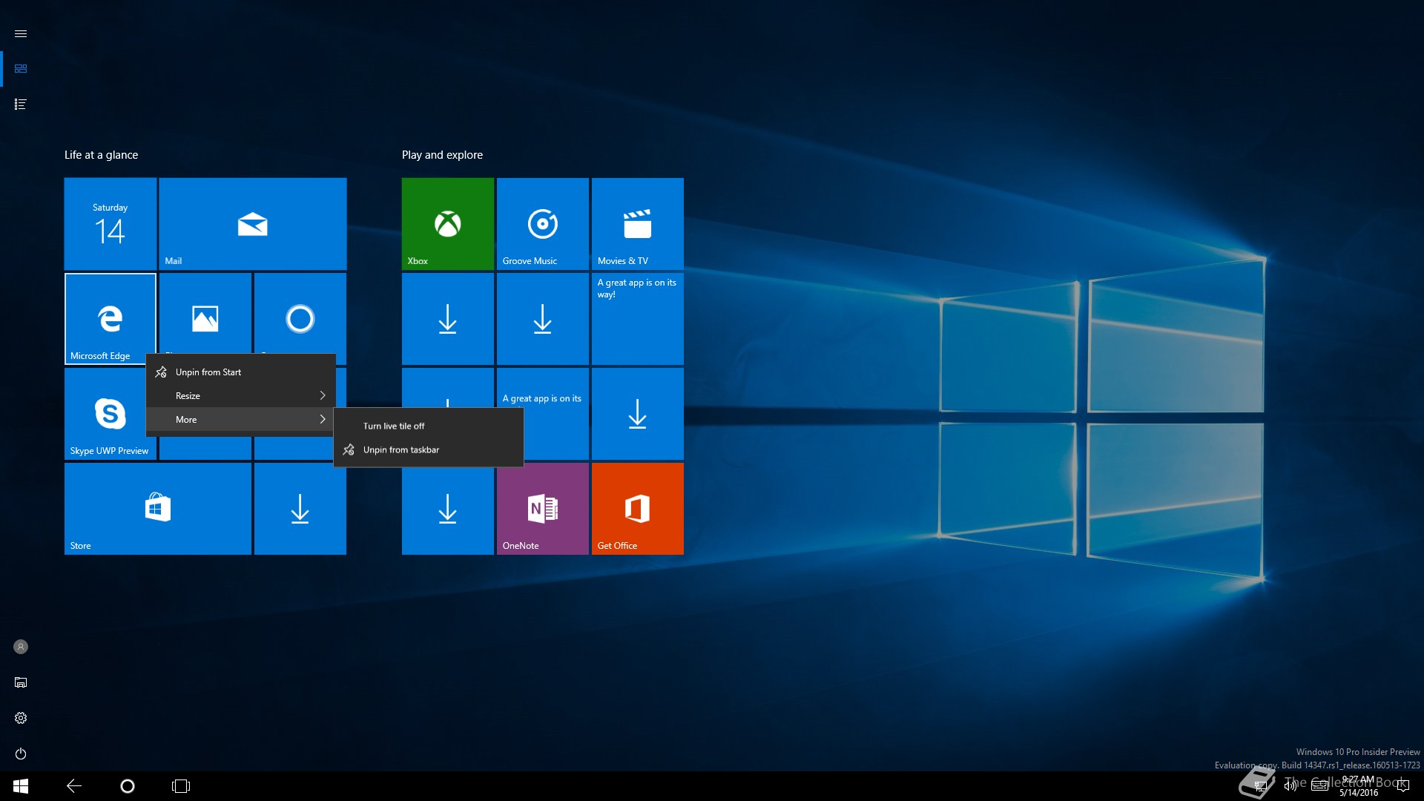Viewport: 1424px width, 801px height.
Task: Open the Store tile
Action: coord(158,509)
